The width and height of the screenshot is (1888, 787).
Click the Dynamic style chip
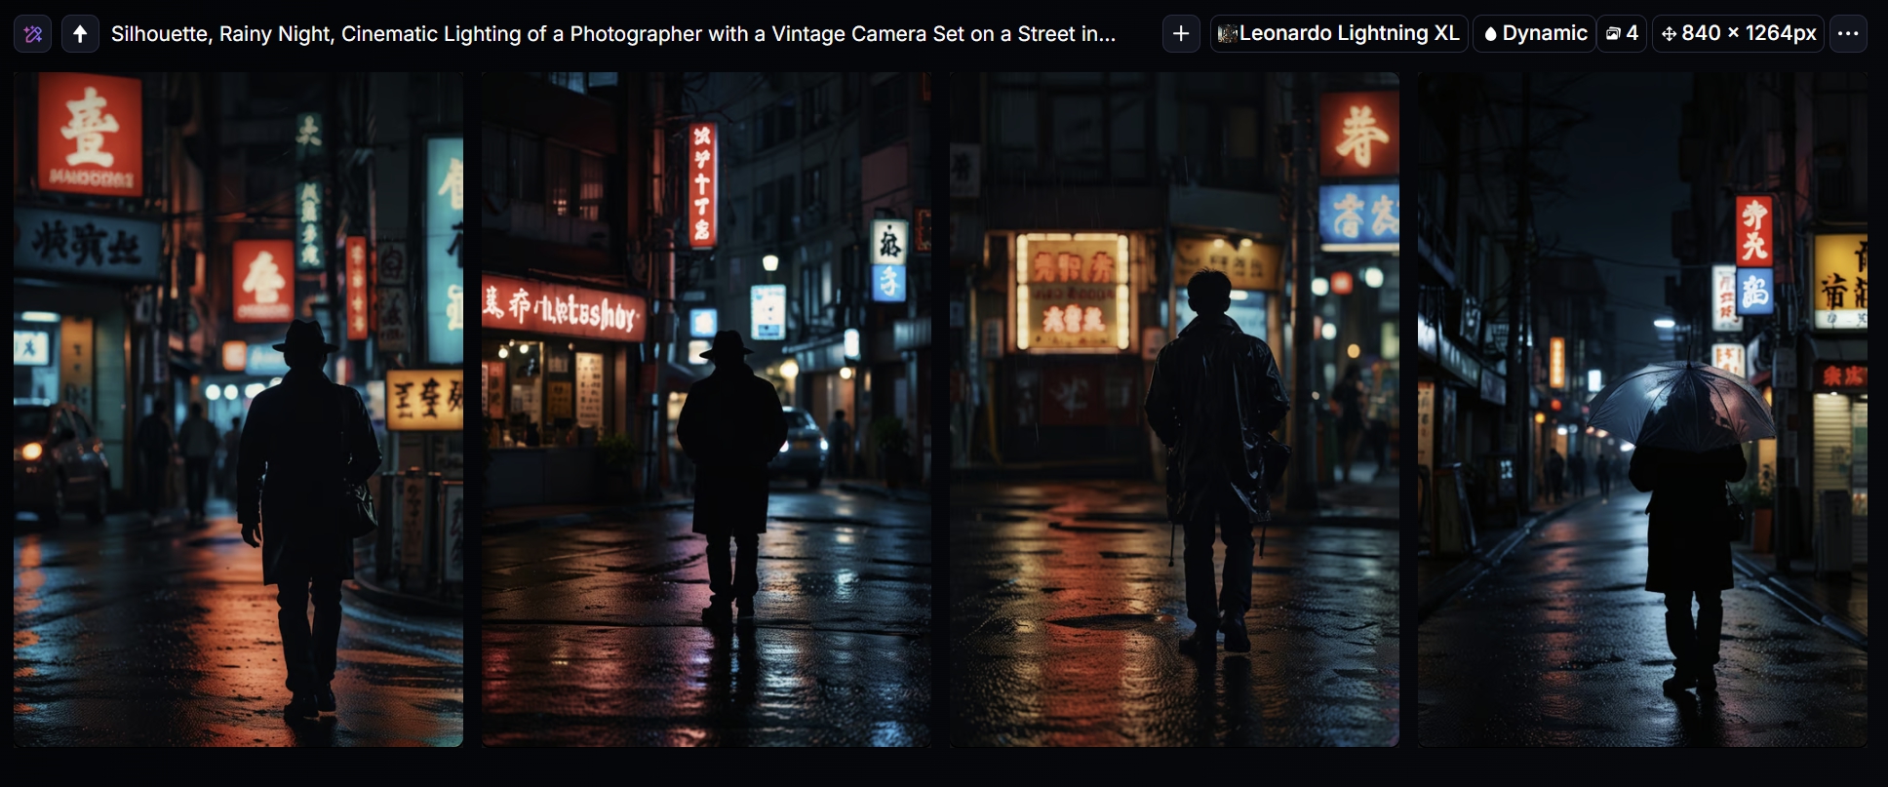point(1534,34)
